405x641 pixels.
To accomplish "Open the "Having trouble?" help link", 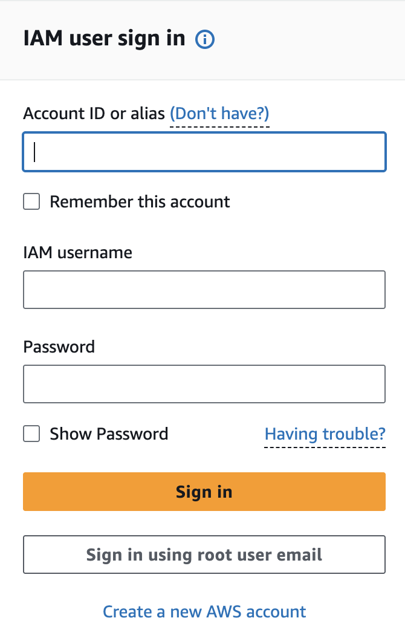I will (325, 434).
